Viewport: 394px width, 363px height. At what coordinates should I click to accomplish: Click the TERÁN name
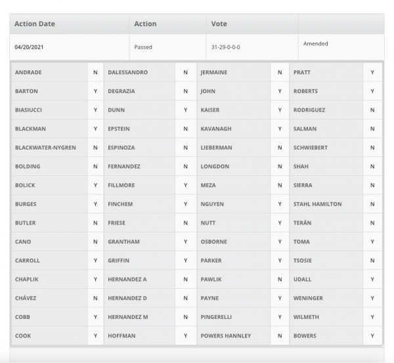click(302, 223)
